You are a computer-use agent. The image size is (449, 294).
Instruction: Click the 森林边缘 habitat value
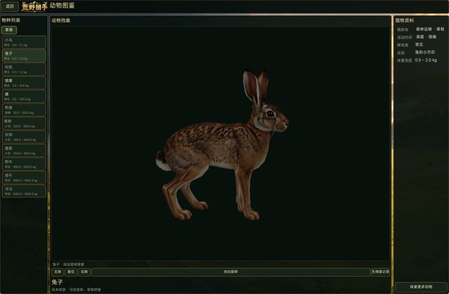(x=424, y=29)
